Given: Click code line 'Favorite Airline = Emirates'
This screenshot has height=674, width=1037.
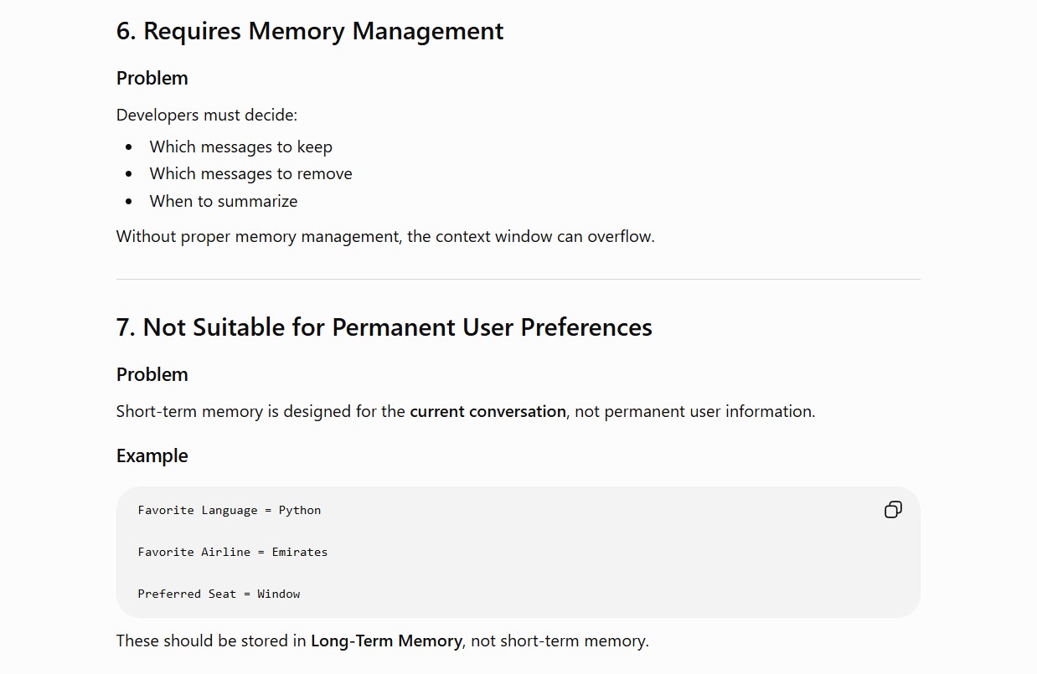Looking at the screenshot, I should [x=233, y=552].
